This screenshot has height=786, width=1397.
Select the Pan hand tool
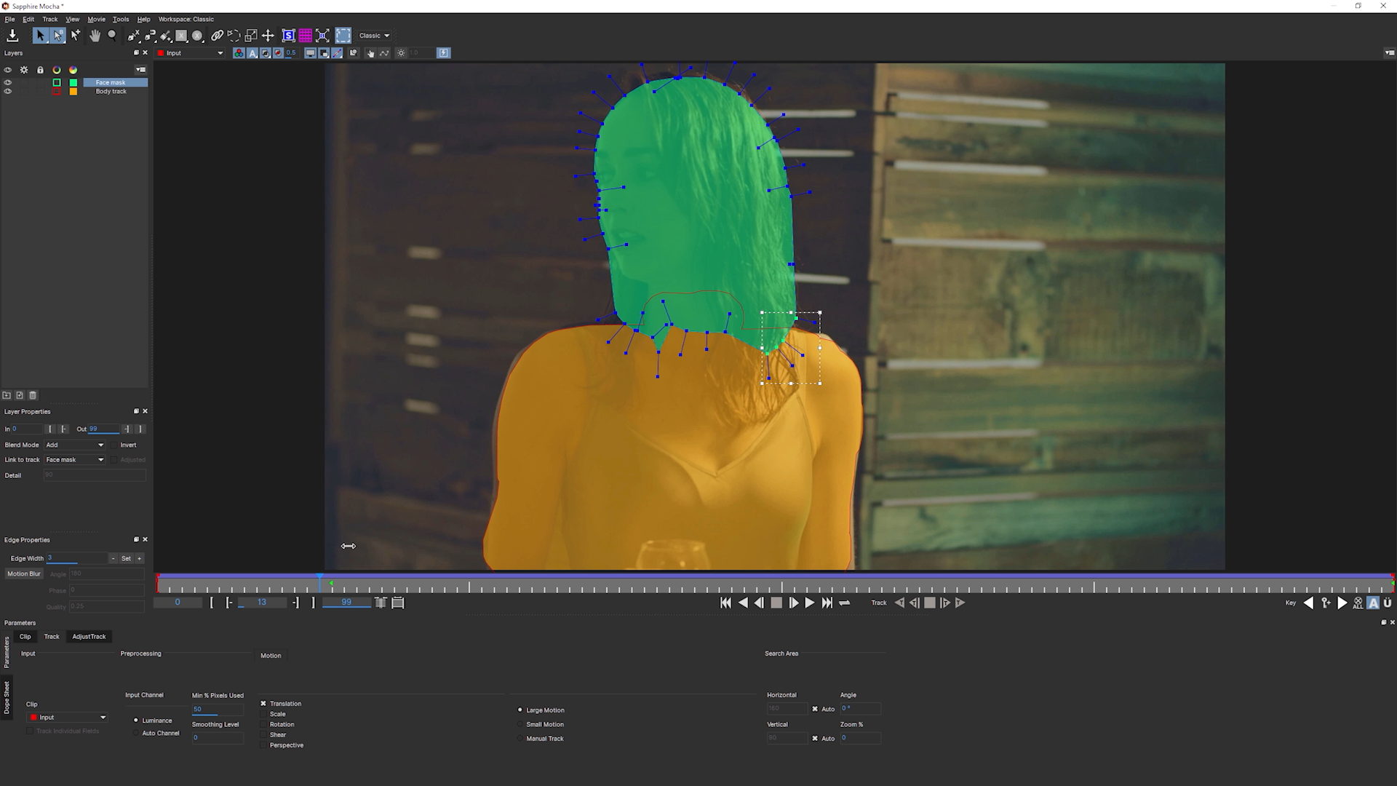(x=95, y=35)
